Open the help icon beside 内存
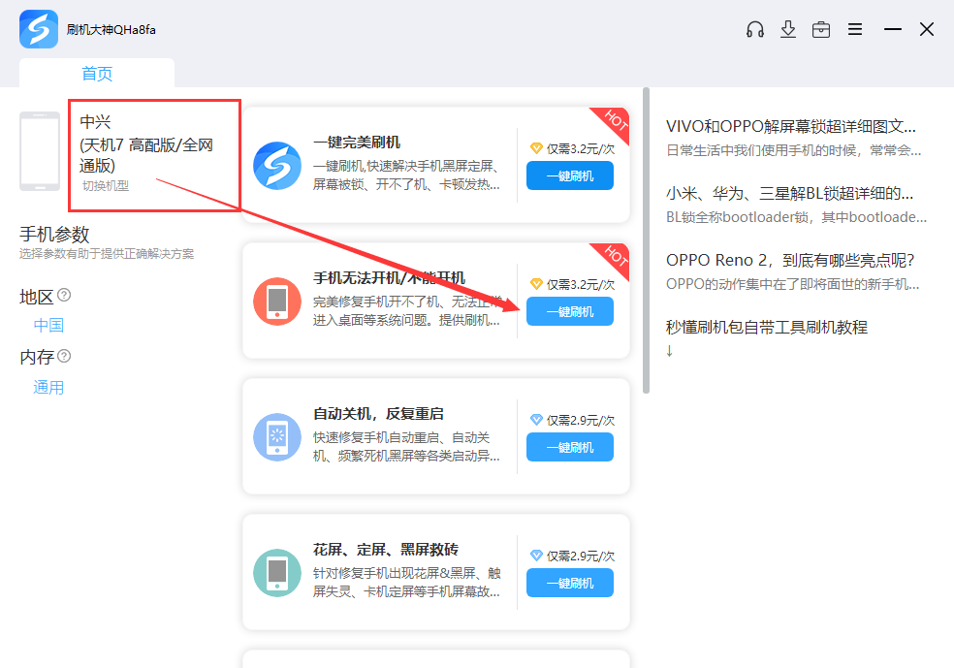954x668 pixels. 63,357
